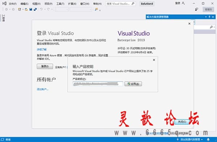
Task: Open the 编辑(E) menu
Action: click(24, 4)
